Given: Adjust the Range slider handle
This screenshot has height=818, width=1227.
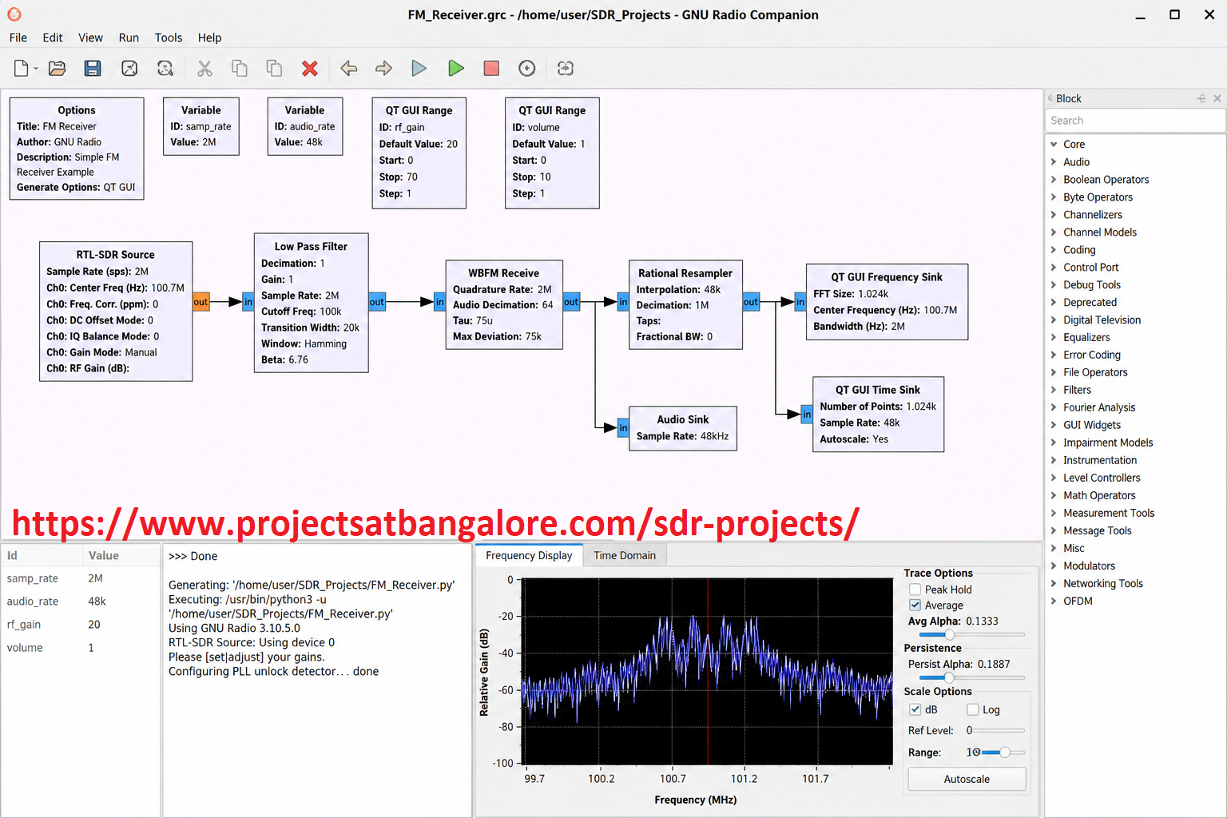Looking at the screenshot, I should pyautogui.click(x=1005, y=752).
